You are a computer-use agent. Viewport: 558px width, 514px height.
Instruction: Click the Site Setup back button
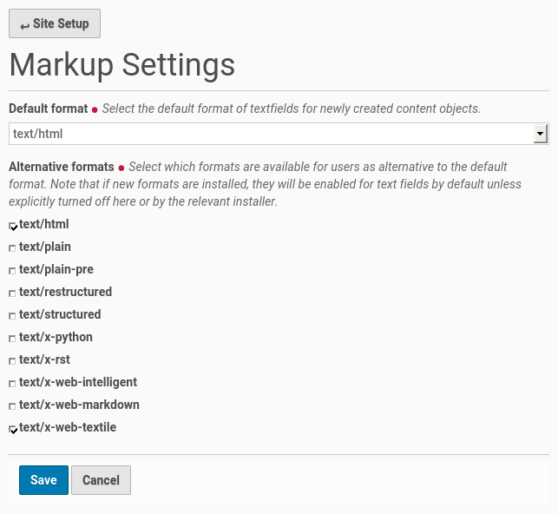pos(55,23)
